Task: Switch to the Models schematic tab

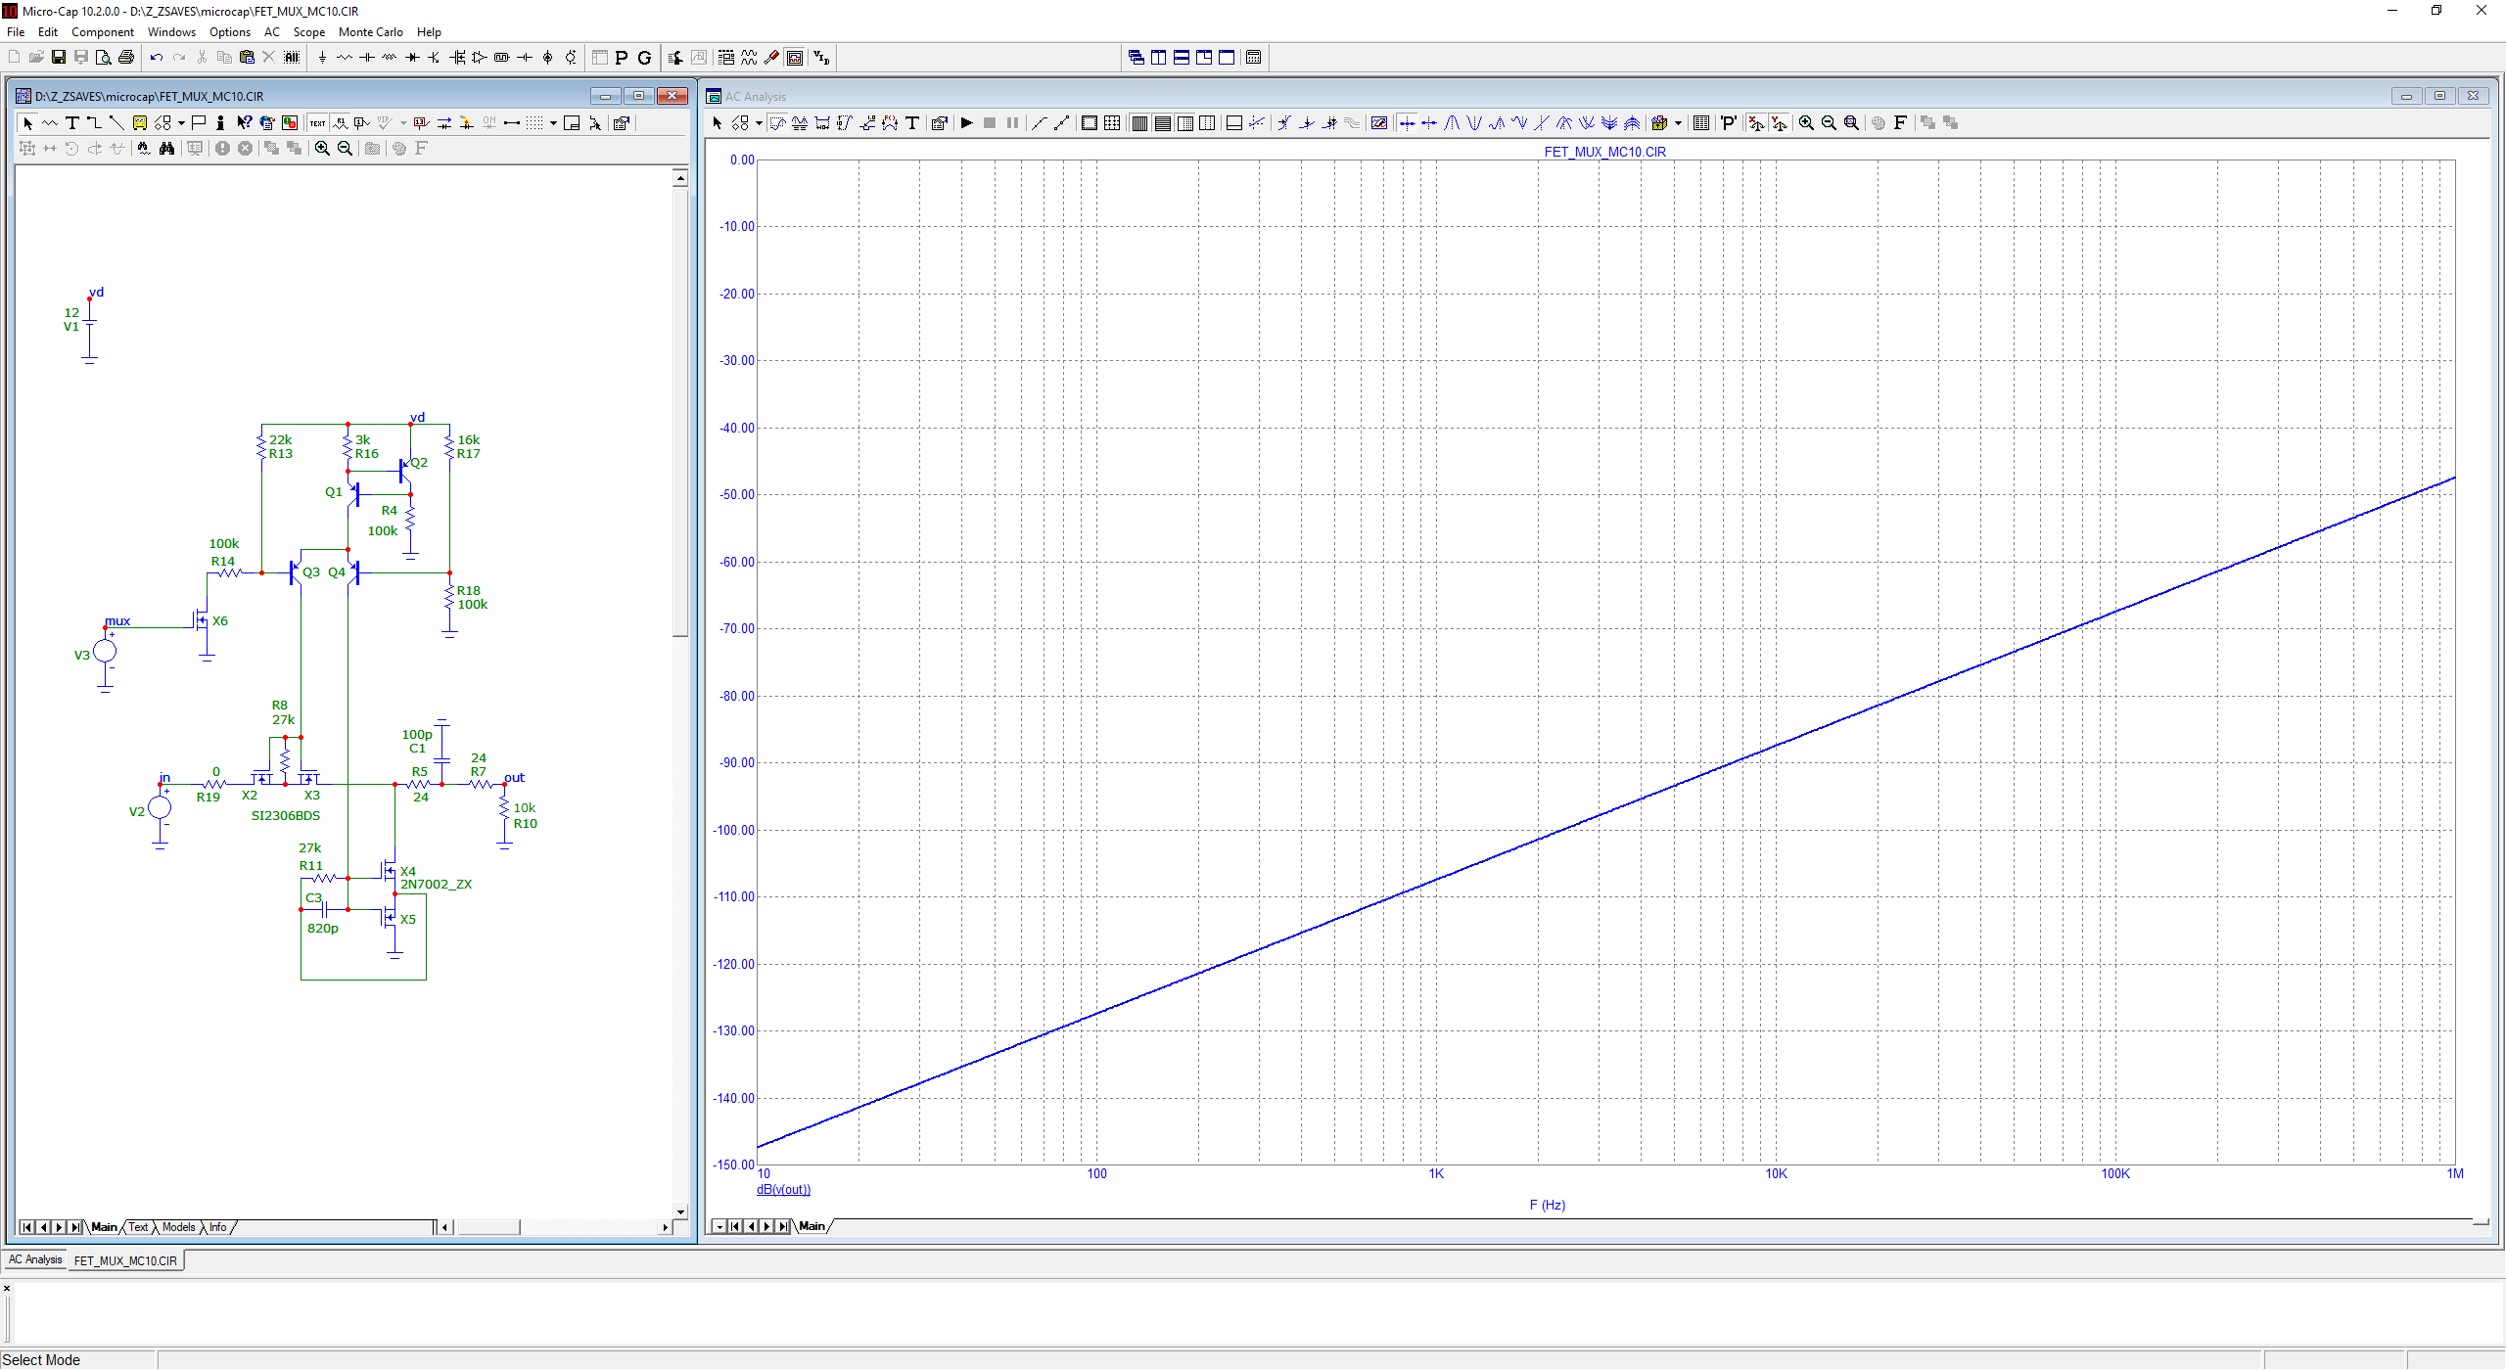Action: point(178,1227)
